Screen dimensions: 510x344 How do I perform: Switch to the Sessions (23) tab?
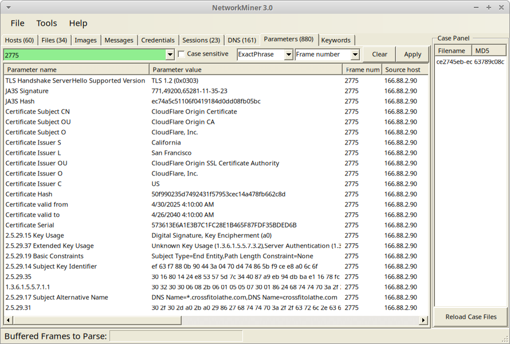click(201, 40)
